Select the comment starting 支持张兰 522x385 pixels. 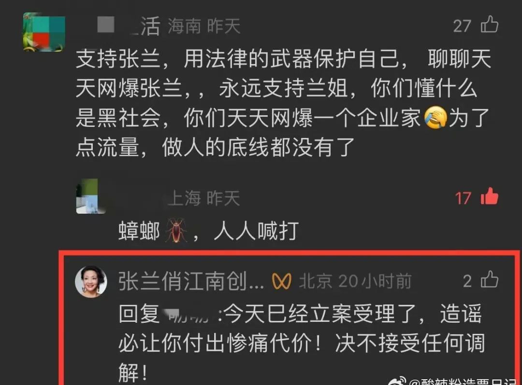pyautogui.click(x=284, y=103)
